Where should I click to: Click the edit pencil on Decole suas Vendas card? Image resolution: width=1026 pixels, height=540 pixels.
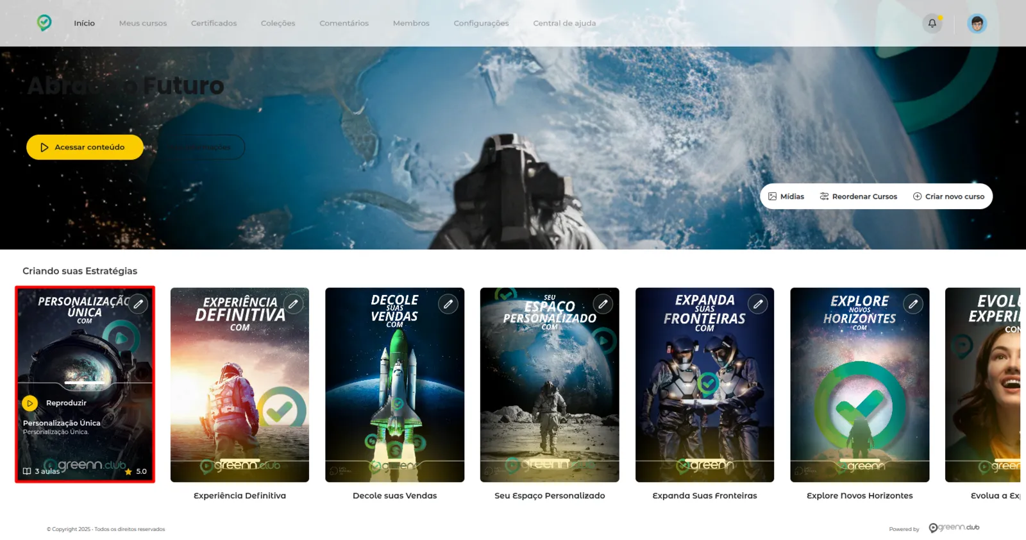pos(448,304)
